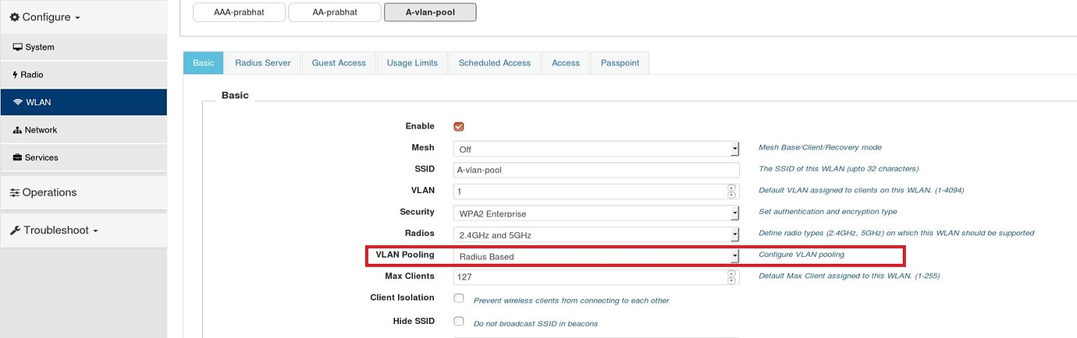Switch to the Scheduled Access tab
1077x338 pixels.
(x=495, y=63)
